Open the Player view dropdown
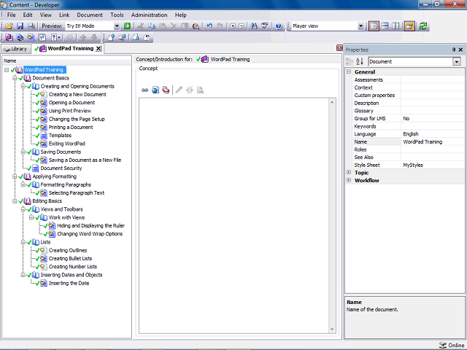This screenshot has width=467, height=350. pos(360,26)
